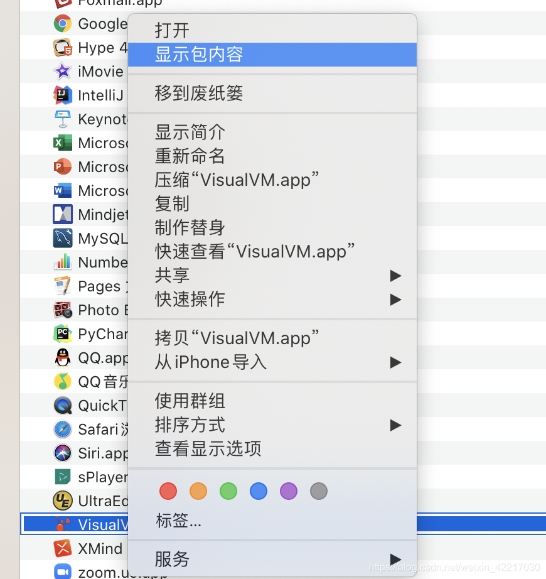Select the Numbers app icon

point(63,262)
